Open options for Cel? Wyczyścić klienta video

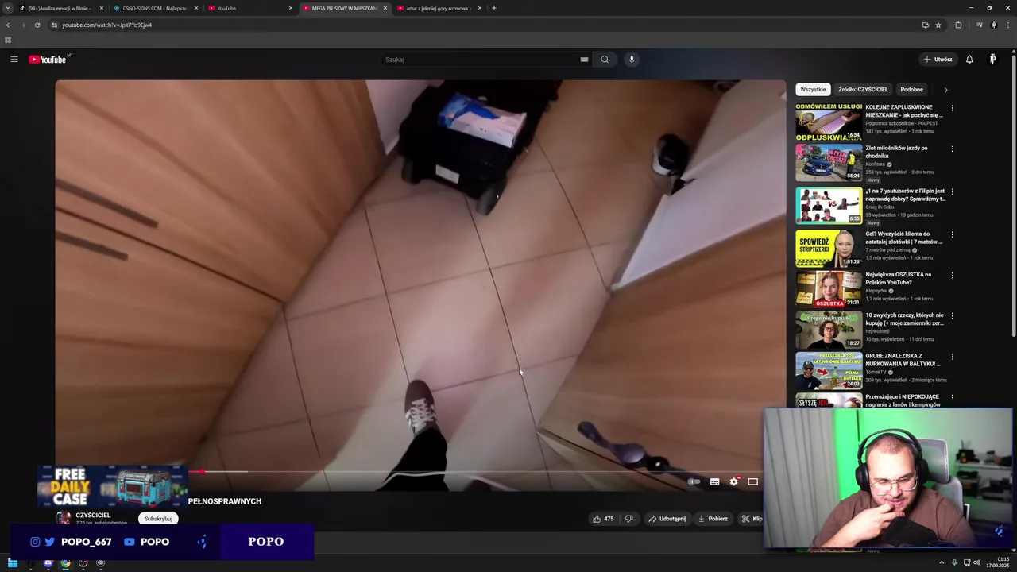tap(952, 235)
